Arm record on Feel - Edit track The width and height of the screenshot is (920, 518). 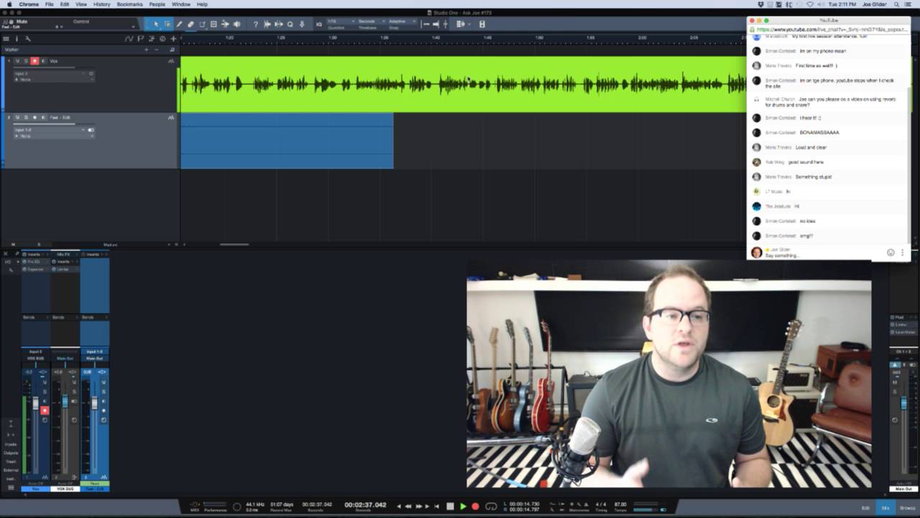click(34, 117)
